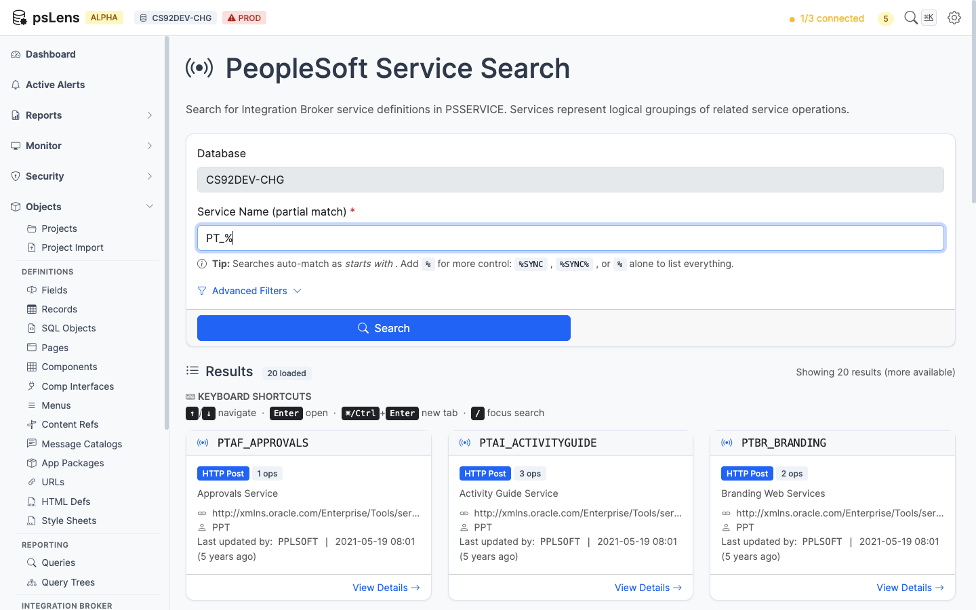Open Fields definitions

click(x=54, y=290)
